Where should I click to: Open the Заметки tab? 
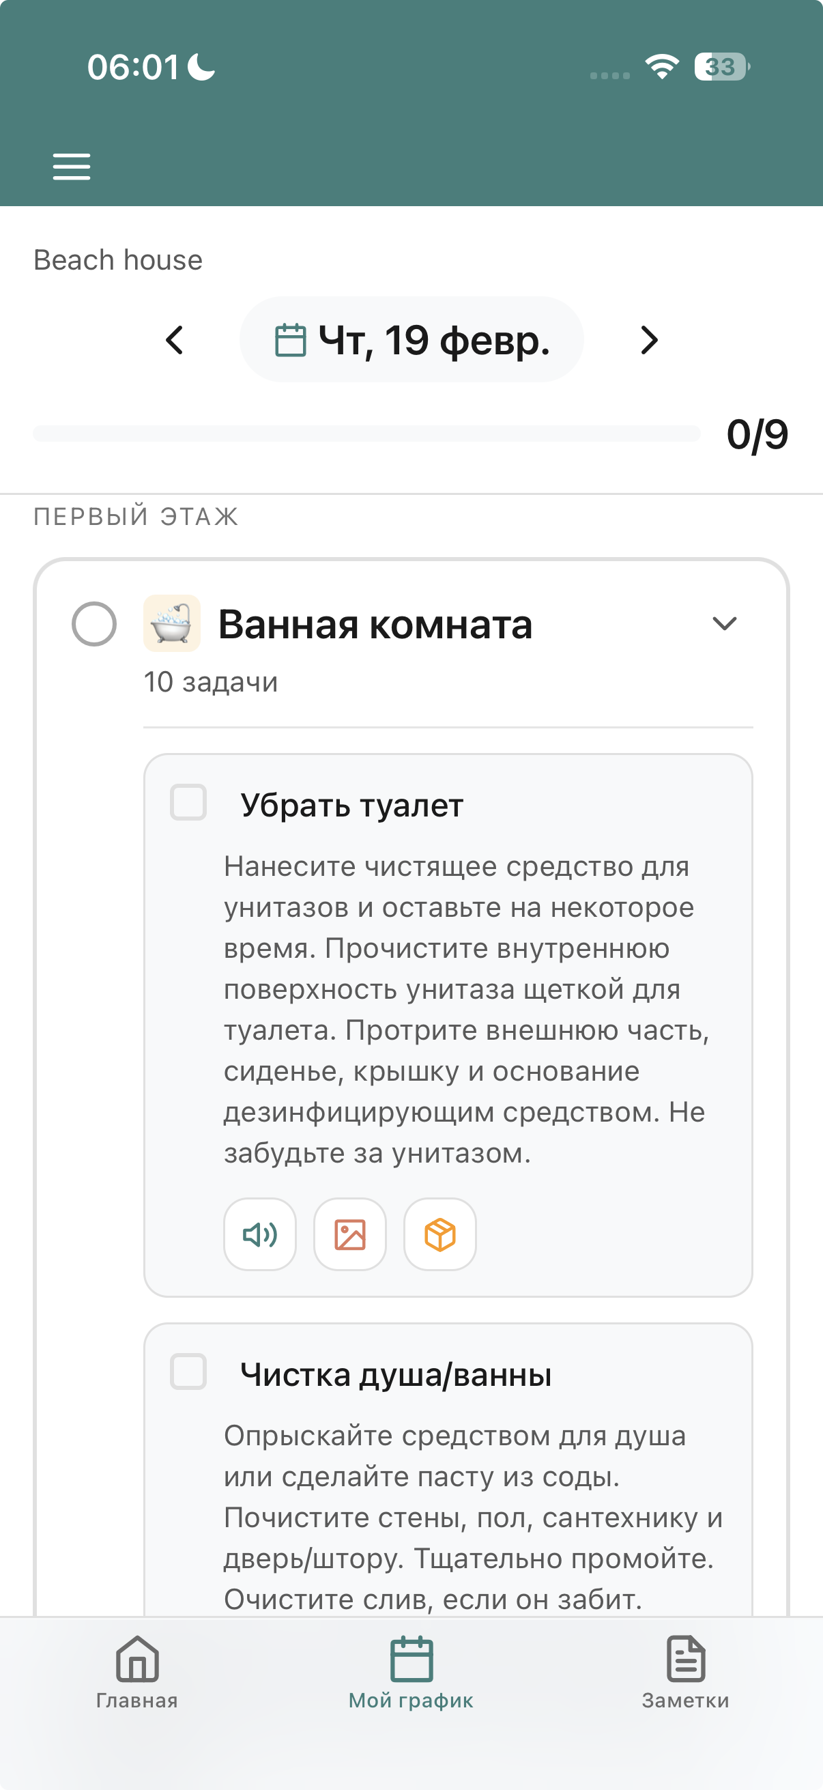685,1672
